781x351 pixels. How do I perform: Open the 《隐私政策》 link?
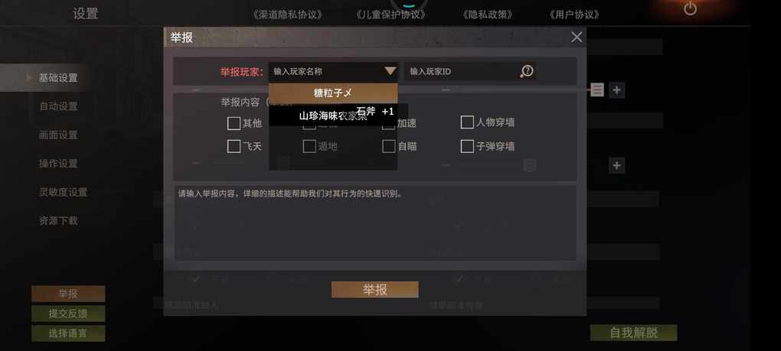coord(487,15)
